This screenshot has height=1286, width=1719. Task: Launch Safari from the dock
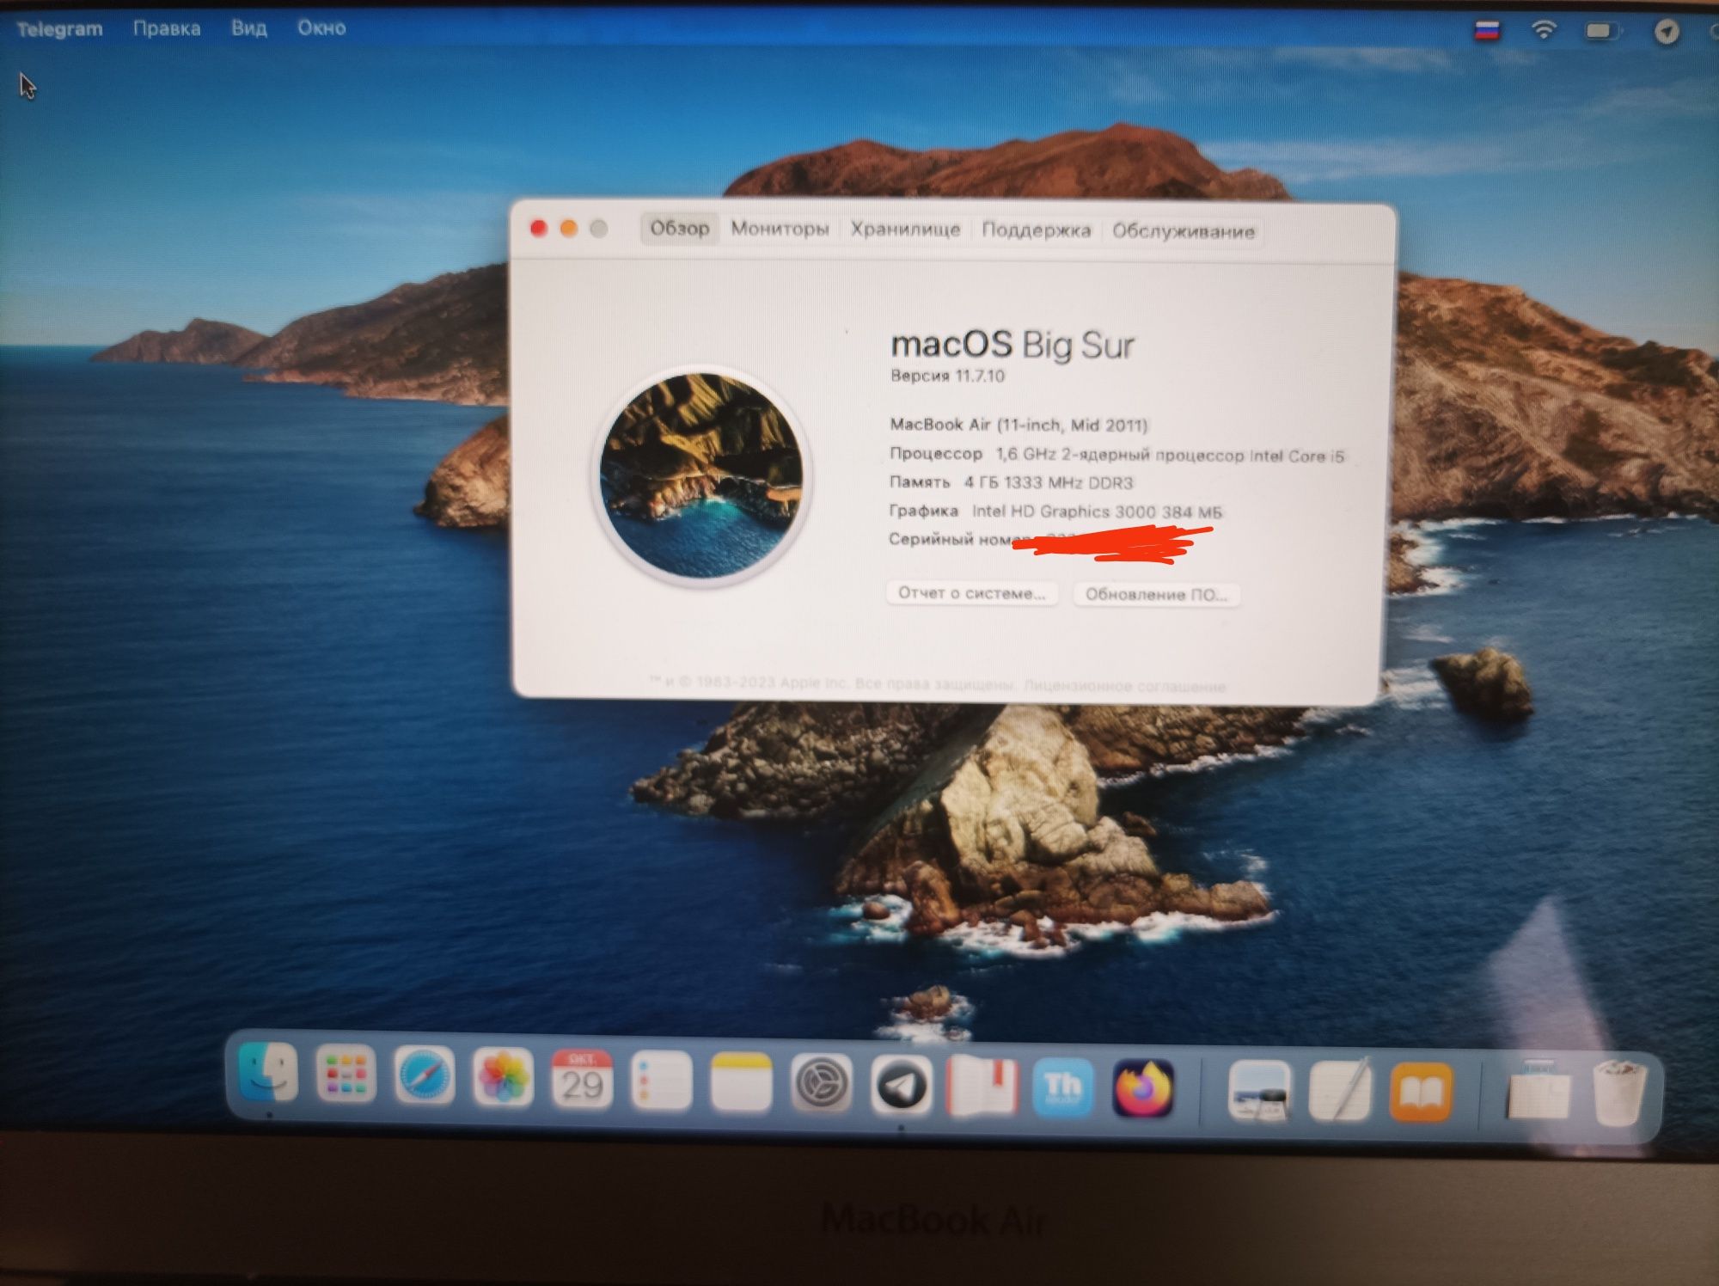[424, 1077]
